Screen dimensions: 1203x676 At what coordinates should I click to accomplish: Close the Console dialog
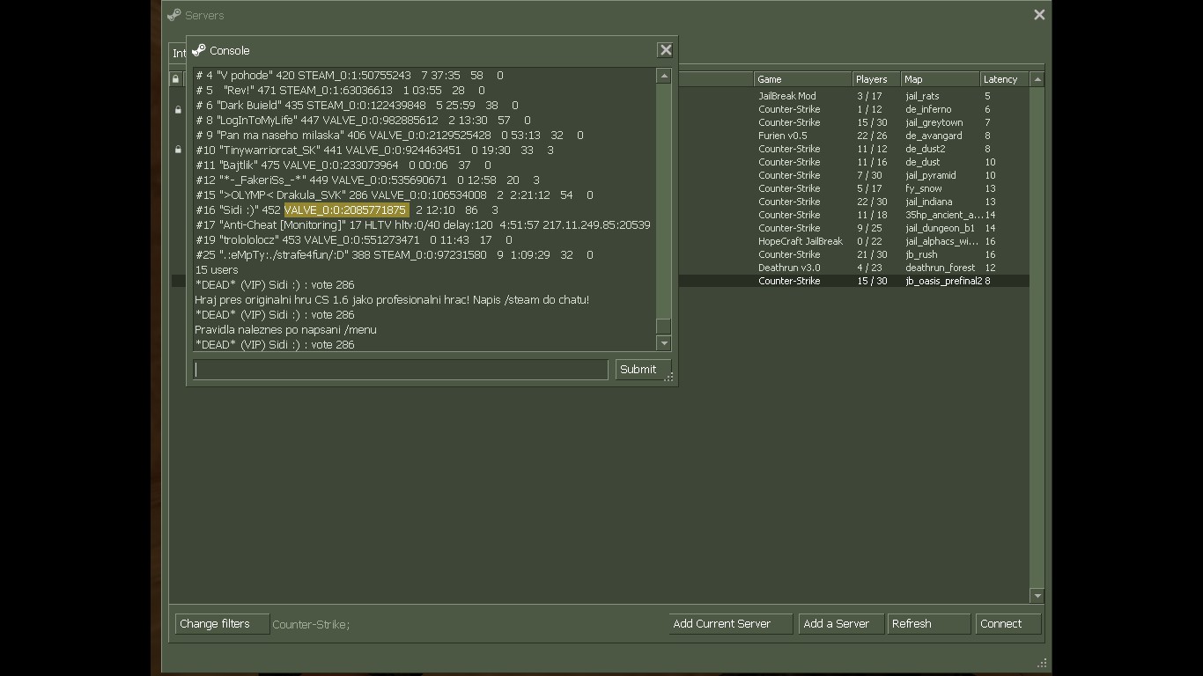tap(666, 50)
